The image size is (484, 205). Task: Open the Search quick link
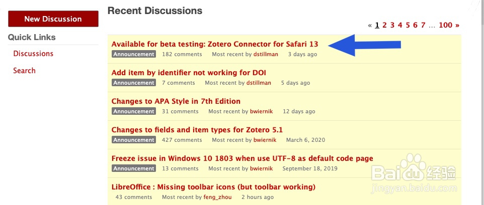[x=24, y=71]
